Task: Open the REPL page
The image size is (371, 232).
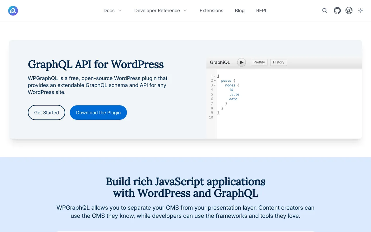Action: (262, 11)
